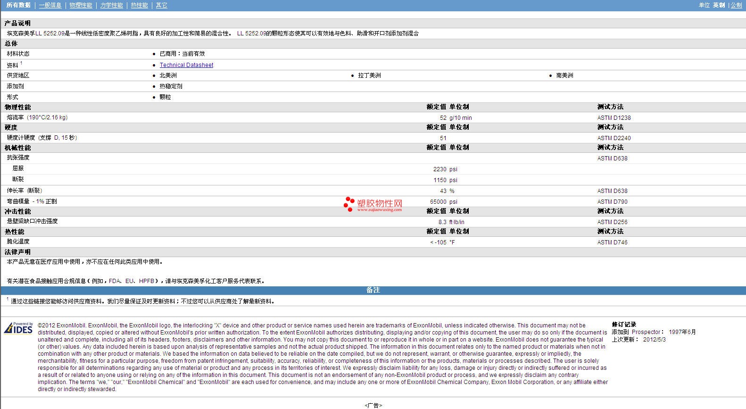Click the 产品说明 heading
This screenshot has height=409, width=746.
coord(17,23)
